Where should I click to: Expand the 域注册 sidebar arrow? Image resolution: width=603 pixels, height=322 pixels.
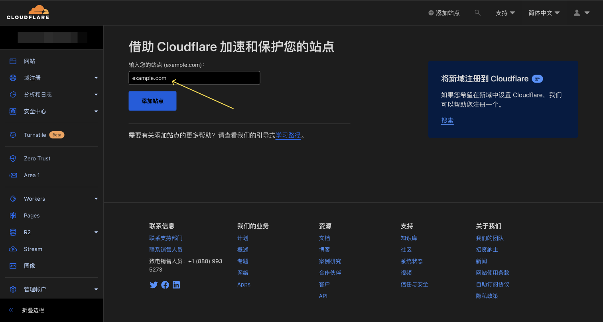[96, 78]
